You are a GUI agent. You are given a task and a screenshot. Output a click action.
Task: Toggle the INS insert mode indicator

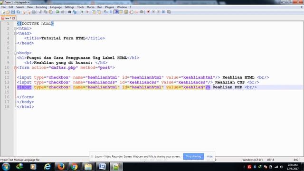(x=295, y=160)
